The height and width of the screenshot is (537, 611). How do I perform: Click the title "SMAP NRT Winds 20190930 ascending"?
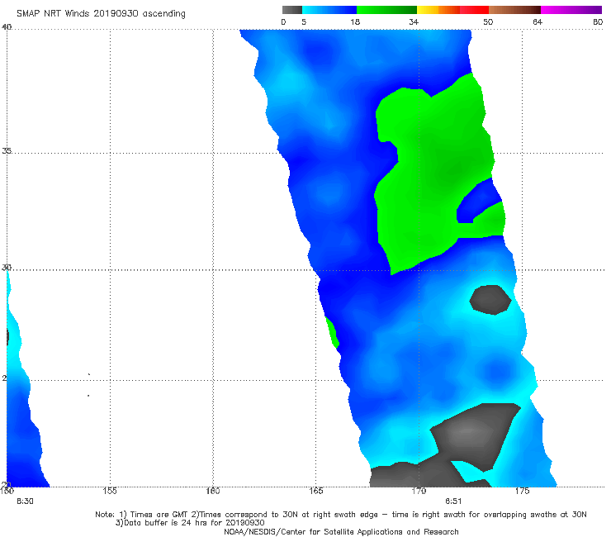101,14
